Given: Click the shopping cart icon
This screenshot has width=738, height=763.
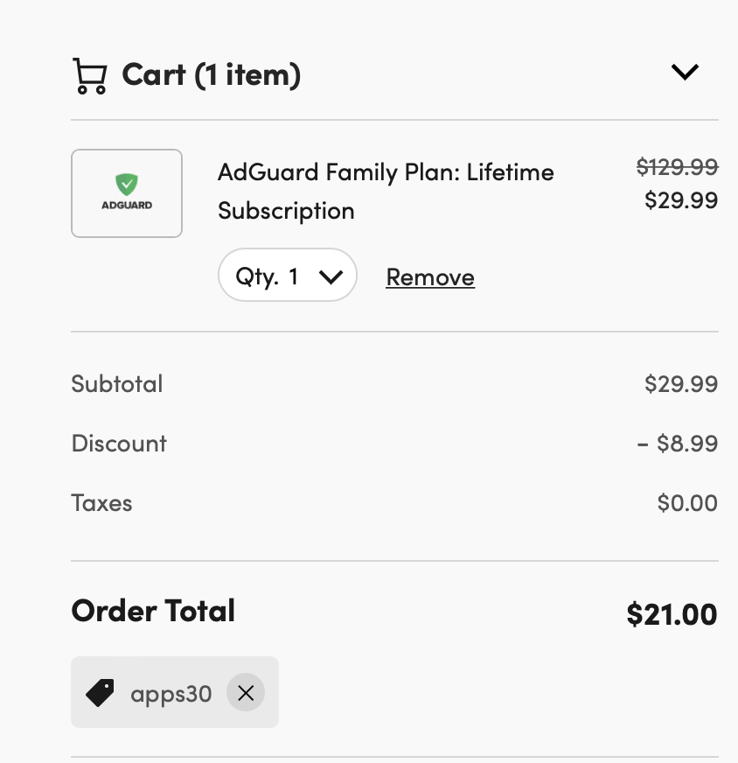Looking at the screenshot, I should (90, 75).
